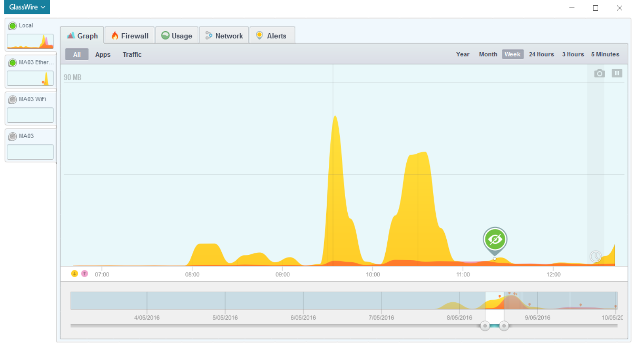The height and width of the screenshot is (347, 636).
Task: Click the clock icon on graph
Action: coord(595,256)
